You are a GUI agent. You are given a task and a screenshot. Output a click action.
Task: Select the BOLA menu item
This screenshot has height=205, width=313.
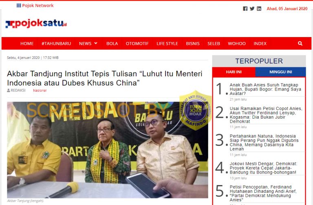[112, 44]
